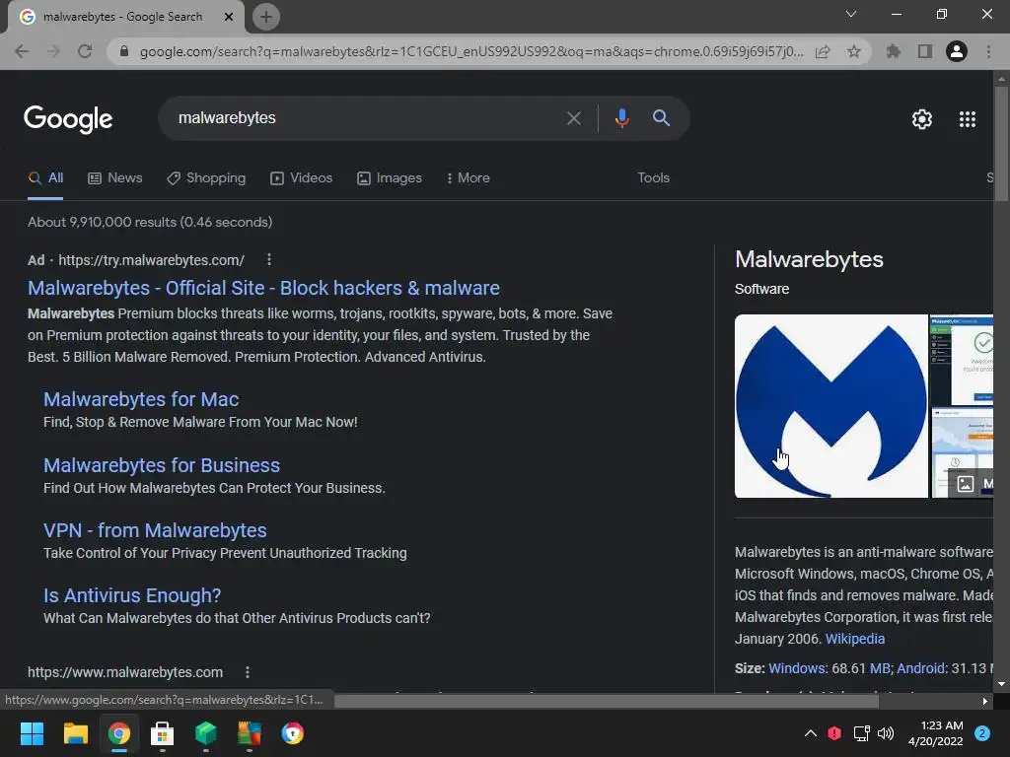Open Google settings gear
This screenshot has height=757, width=1010.
922,119
